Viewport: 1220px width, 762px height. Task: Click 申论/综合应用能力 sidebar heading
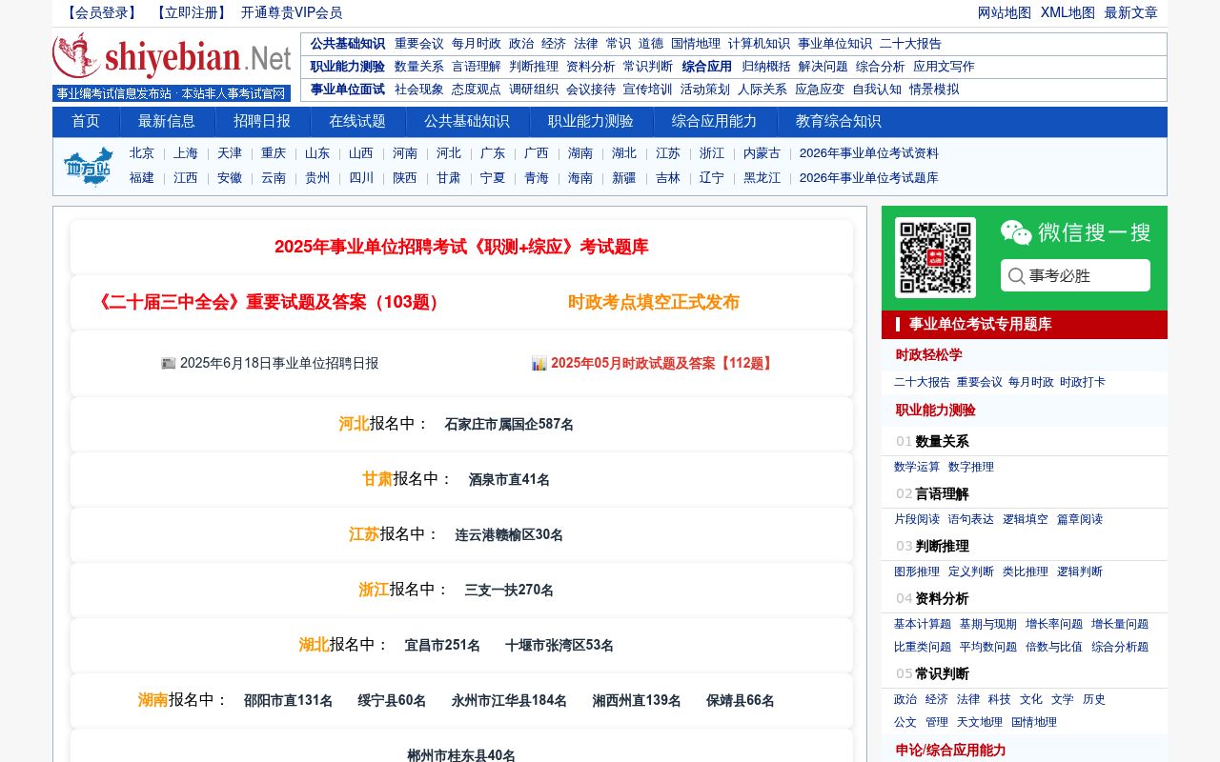coord(950,751)
